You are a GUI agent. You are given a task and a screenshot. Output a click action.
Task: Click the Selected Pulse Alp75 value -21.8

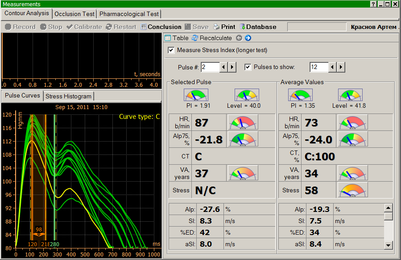[209, 139]
